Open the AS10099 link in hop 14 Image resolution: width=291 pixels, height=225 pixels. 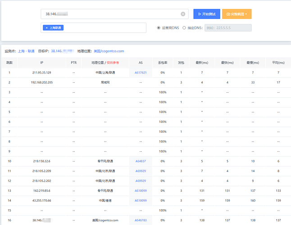pyautogui.click(x=141, y=200)
